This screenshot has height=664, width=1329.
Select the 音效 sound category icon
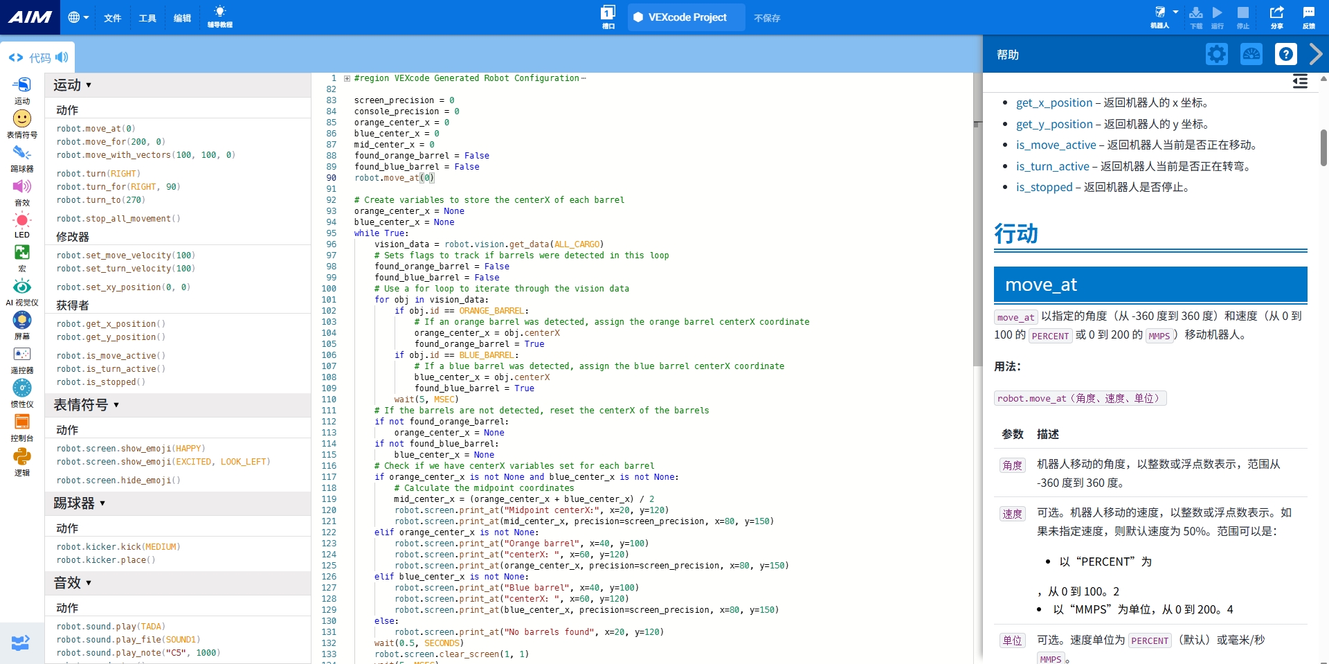22,192
